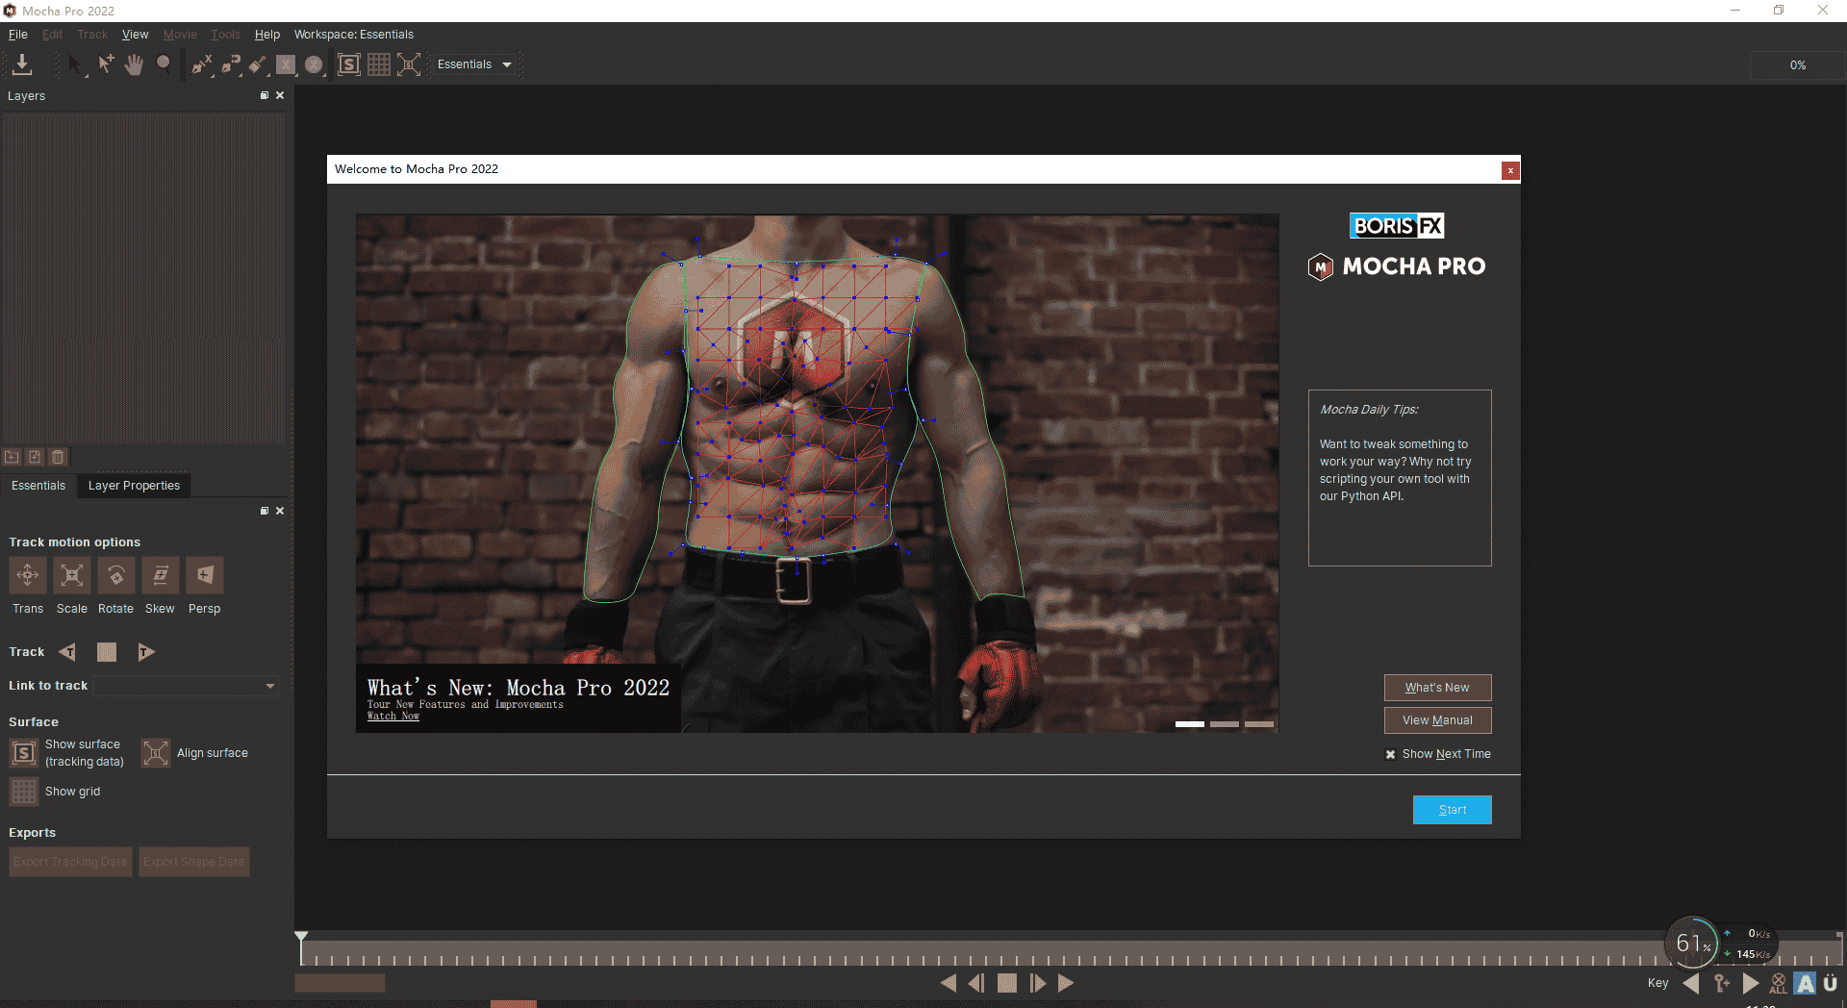1847x1008 pixels.
Task: Select the third slide carousel indicator
Action: coord(1259,724)
